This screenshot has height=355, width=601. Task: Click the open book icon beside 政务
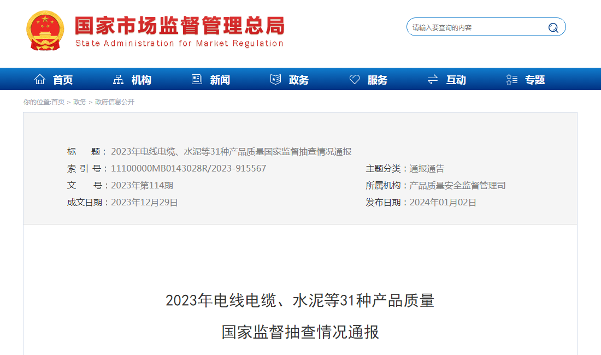click(x=275, y=80)
